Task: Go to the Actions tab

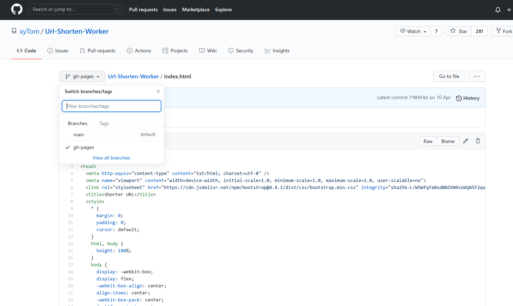Action: click(139, 51)
